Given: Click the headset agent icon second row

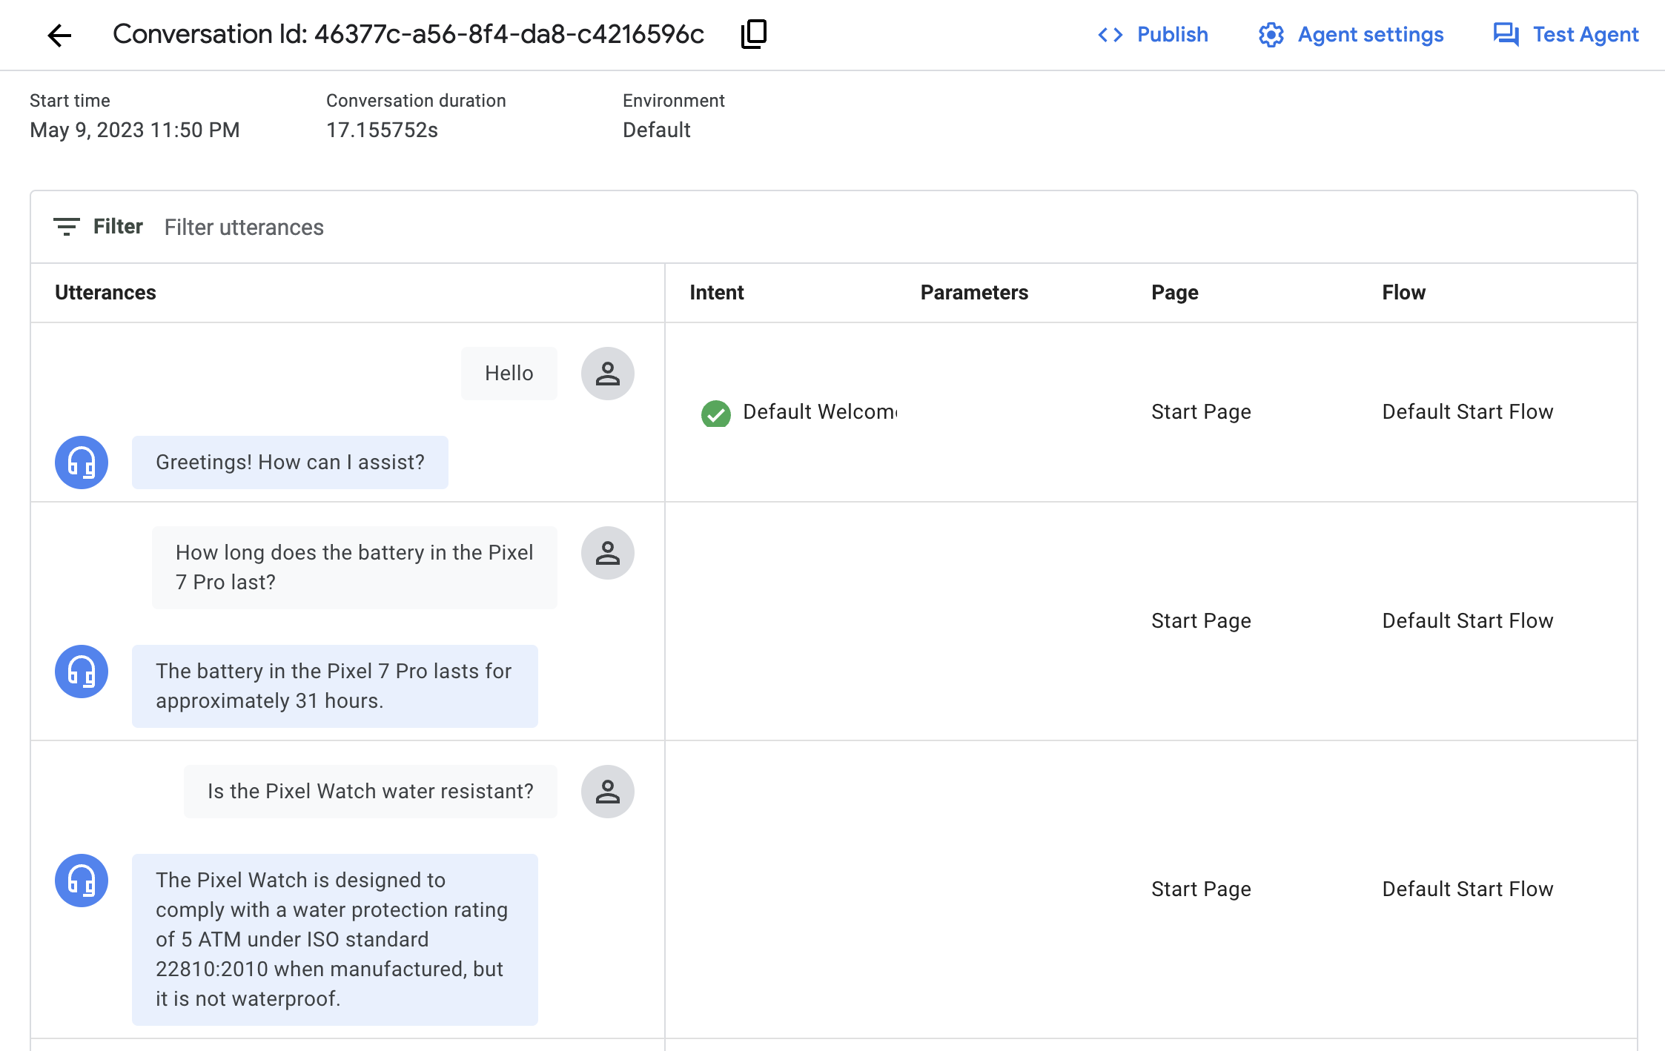Looking at the screenshot, I should (x=81, y=671).
